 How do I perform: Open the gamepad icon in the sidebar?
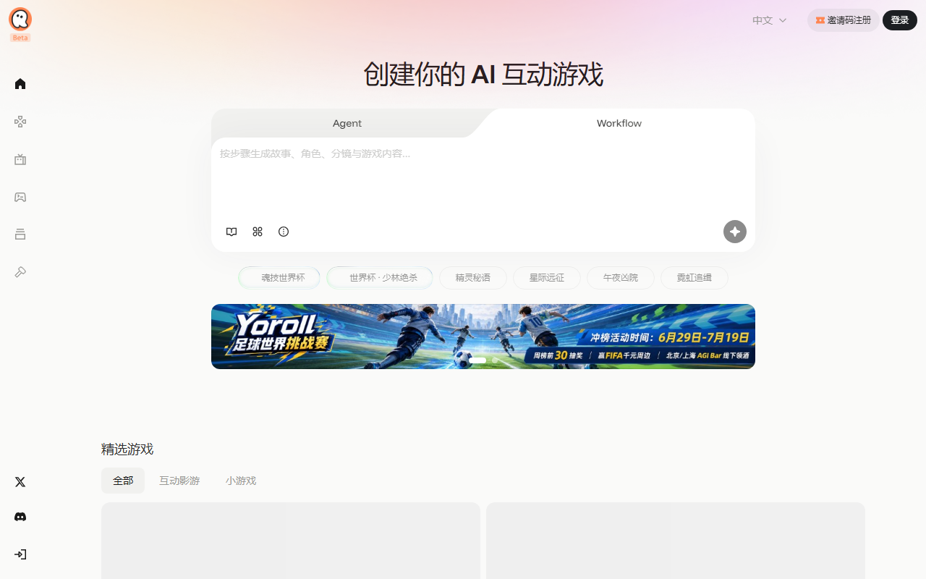(x=20, y=197)
